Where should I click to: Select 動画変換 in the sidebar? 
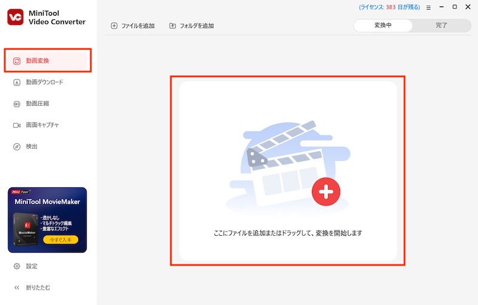38,61
